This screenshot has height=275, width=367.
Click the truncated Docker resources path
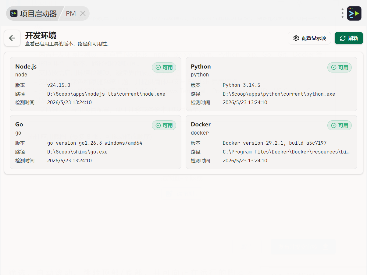(286, 152)
